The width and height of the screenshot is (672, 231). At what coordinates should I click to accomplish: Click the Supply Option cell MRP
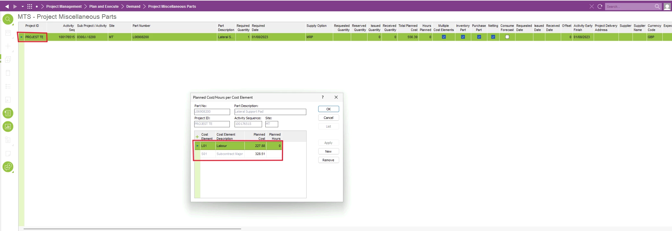[x=319, y=37]
